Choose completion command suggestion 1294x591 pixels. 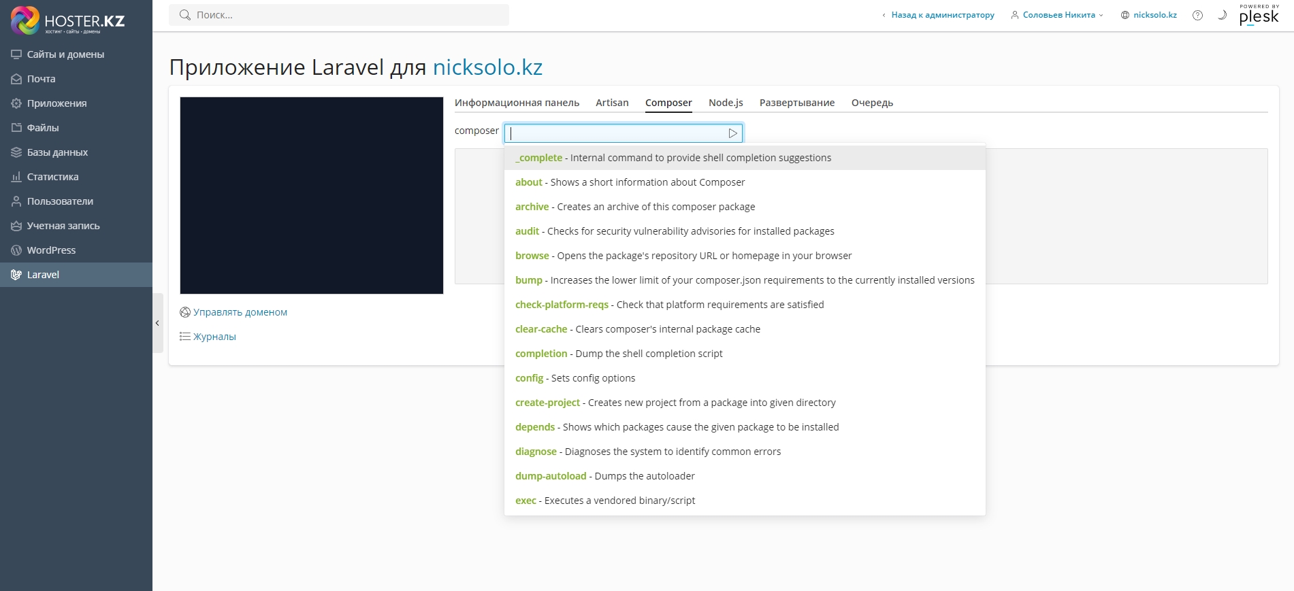pyautogui.click(x=745, y=354)
